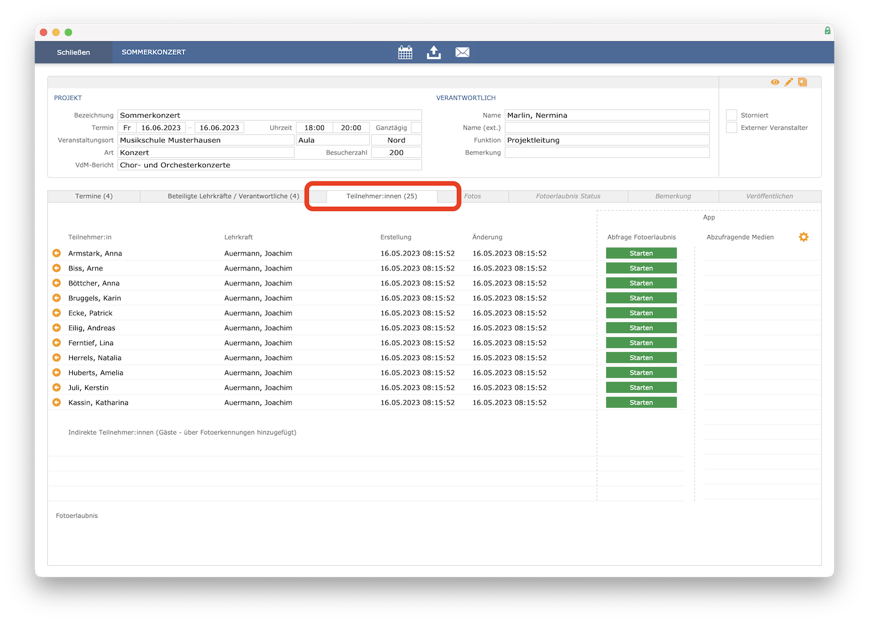Click orange arrow icon for Eilig, Andreas
The height and width of the screenshot is (623, 869).
pyautogui.click(x=57, y=328)
